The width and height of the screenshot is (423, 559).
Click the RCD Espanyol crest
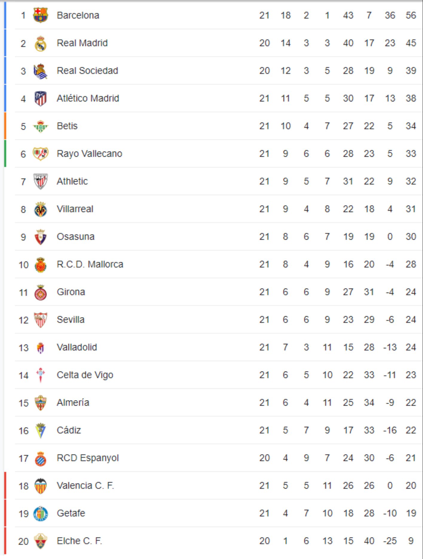click(40, 459)
